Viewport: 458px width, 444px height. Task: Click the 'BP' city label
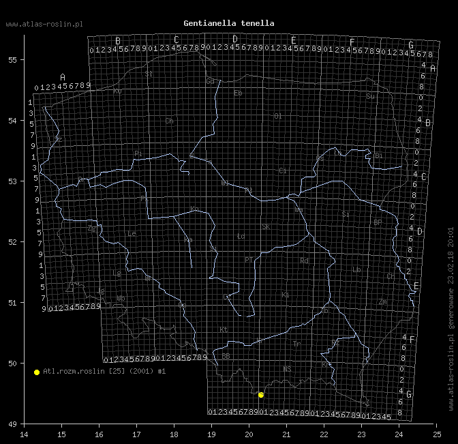378,222
